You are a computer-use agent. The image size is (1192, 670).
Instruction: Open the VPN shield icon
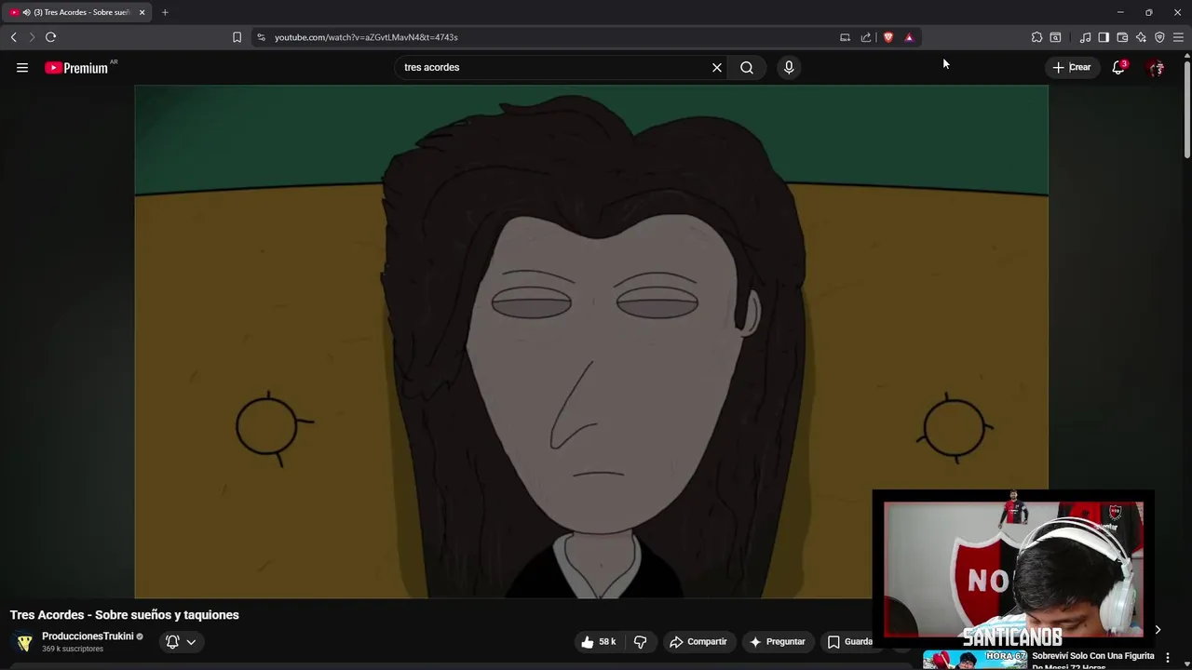1159,37
